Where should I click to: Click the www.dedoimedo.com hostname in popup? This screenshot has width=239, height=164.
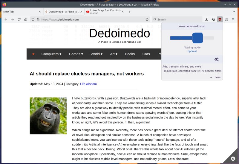(192, 26)
